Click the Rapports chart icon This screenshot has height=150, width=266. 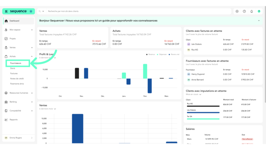6,119
